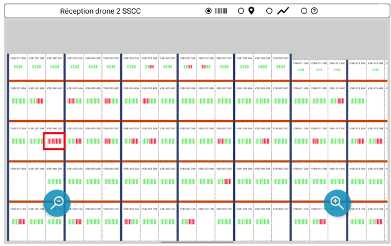Click the question mark help icon
The width and height of the screenshot is (391, 246).
tap(313, 11)
